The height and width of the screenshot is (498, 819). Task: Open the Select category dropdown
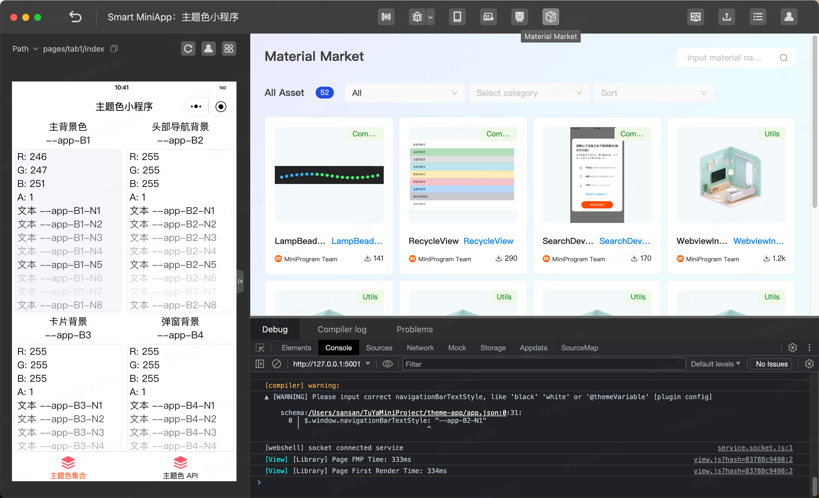(x=529, y=93)
